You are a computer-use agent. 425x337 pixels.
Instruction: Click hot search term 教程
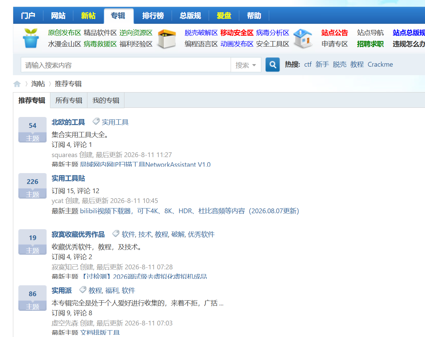357,64
